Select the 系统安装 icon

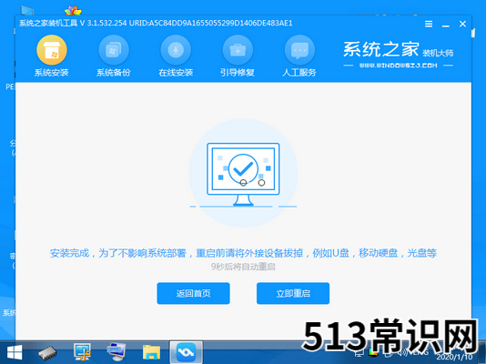[x=52, y=50]
